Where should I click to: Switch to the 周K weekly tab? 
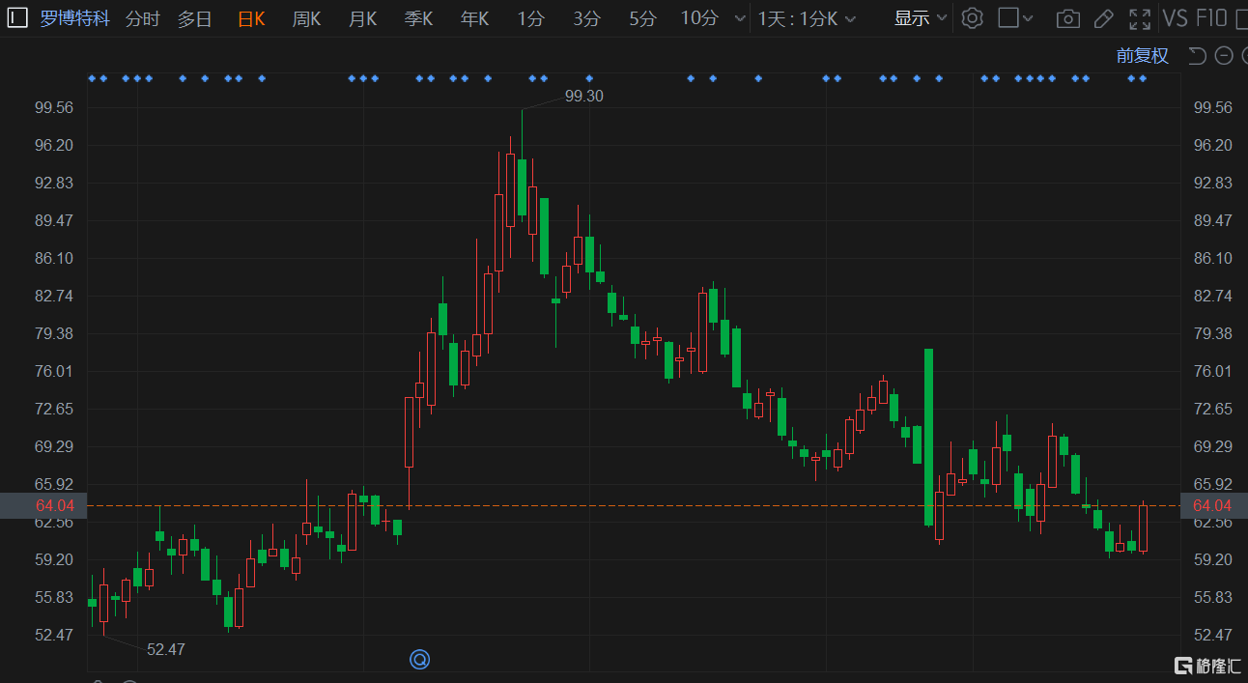[x=306, y=18]
